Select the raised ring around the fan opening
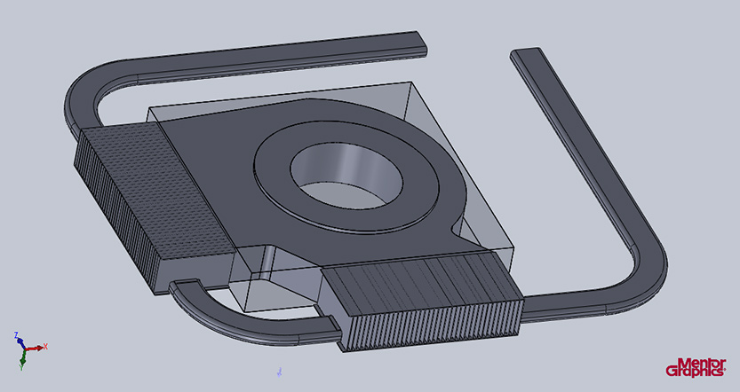740x392 pixels. 346,176
